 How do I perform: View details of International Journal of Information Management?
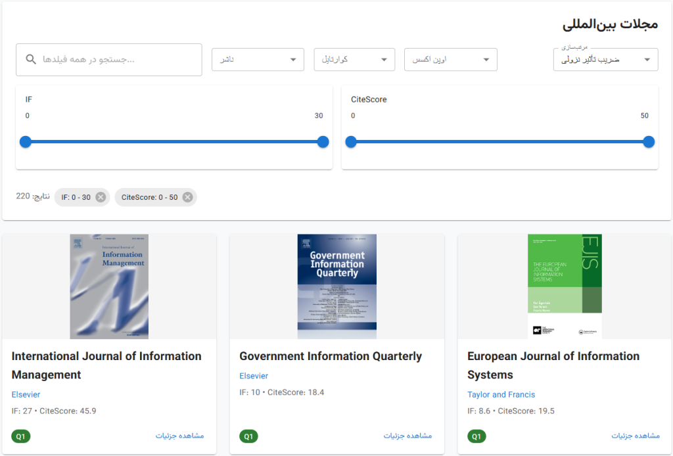(x=179, y=436)
